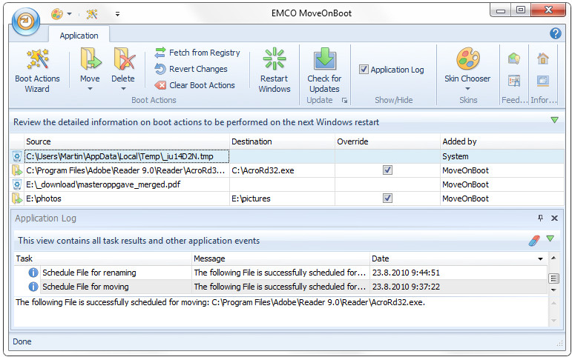Click the C:\AcroRd32.exe destination cell
Image resolution: width=572 pixels, height=357 pixels.
click(x=283, y=170)
